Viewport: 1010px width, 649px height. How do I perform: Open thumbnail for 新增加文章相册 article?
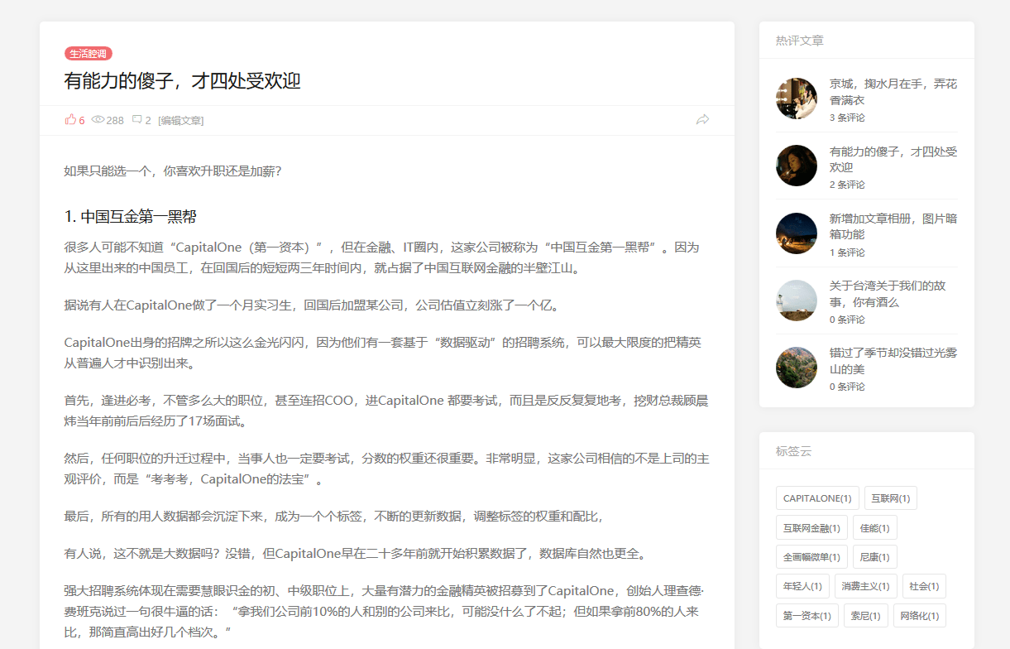pos(796,233)
